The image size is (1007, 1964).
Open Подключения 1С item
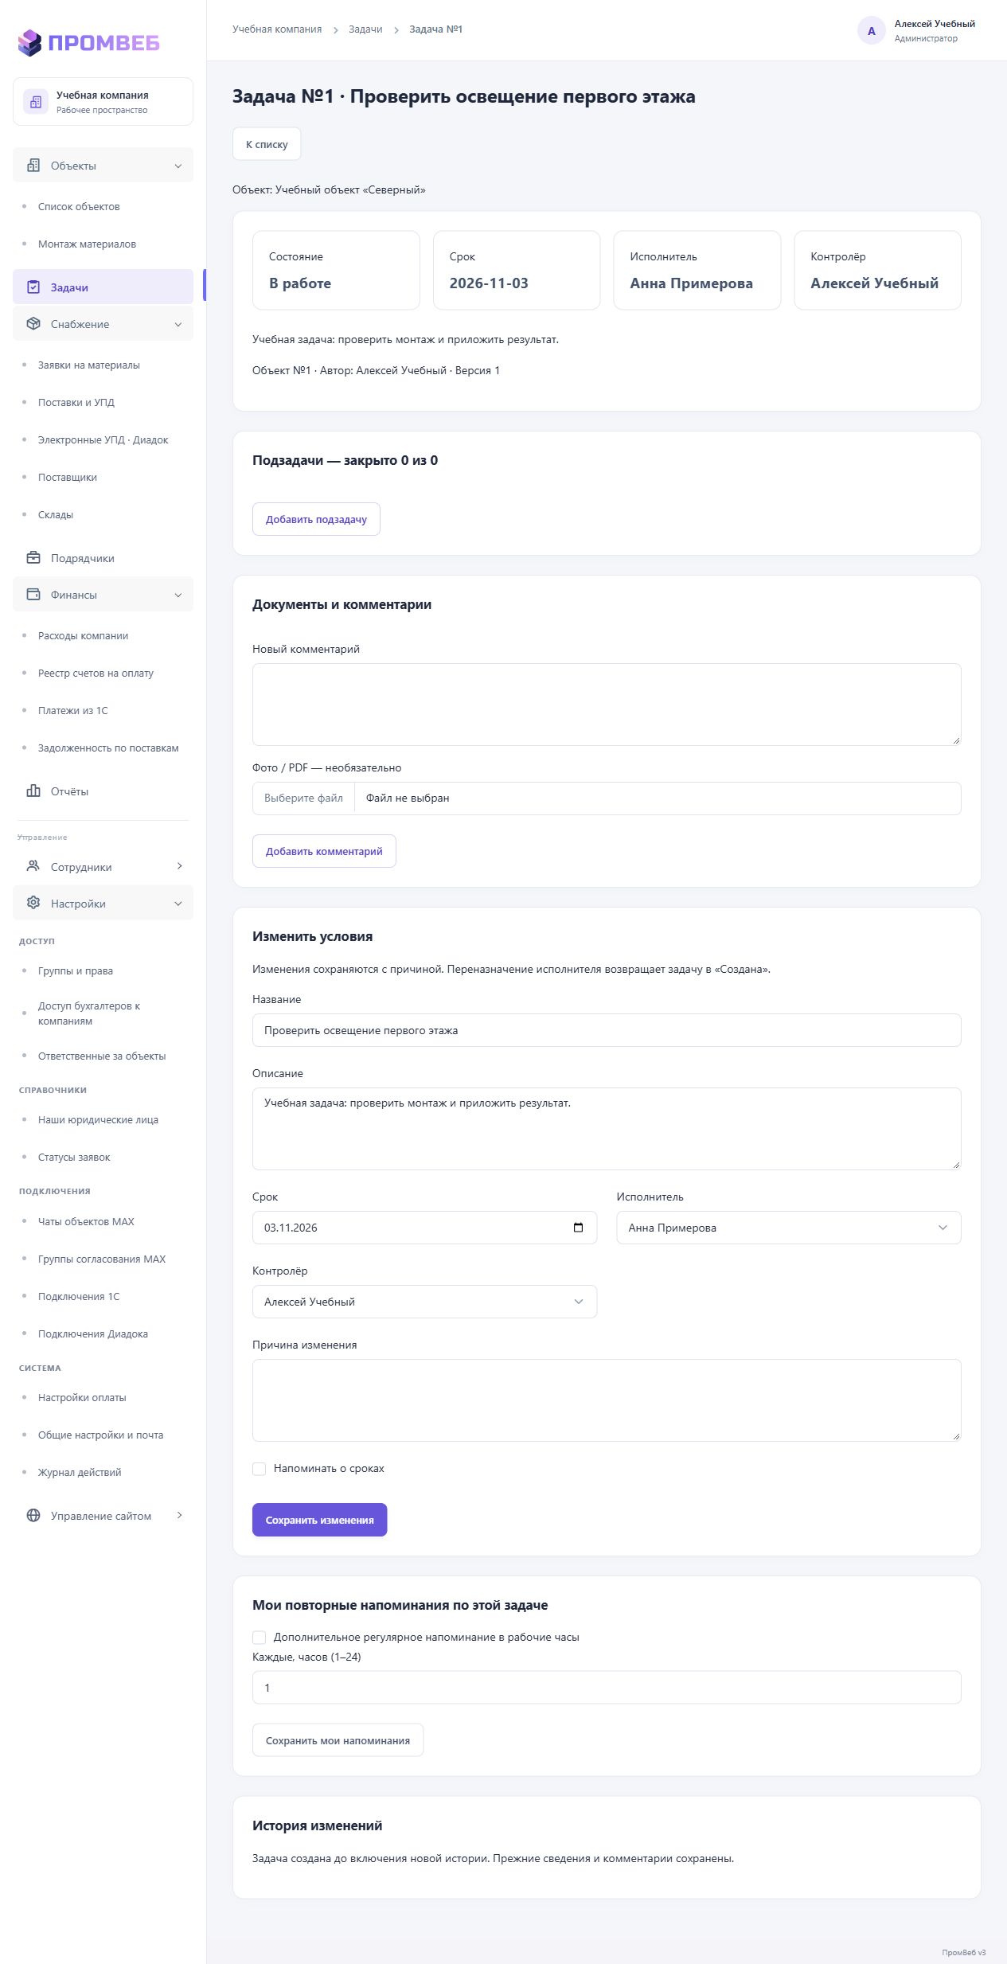point(79,1296)
